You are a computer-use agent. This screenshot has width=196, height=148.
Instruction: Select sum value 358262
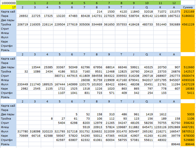coord(188,123)
